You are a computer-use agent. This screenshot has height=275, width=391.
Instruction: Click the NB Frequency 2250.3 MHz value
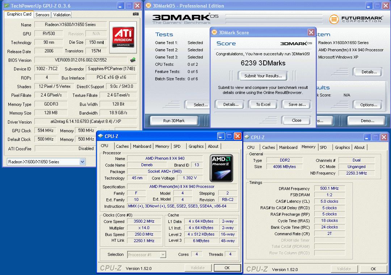[x=356, y=173]
